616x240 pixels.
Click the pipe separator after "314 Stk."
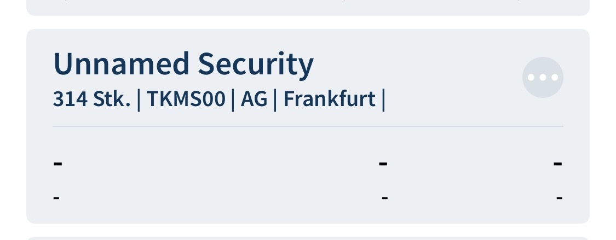tap(139, 100)
